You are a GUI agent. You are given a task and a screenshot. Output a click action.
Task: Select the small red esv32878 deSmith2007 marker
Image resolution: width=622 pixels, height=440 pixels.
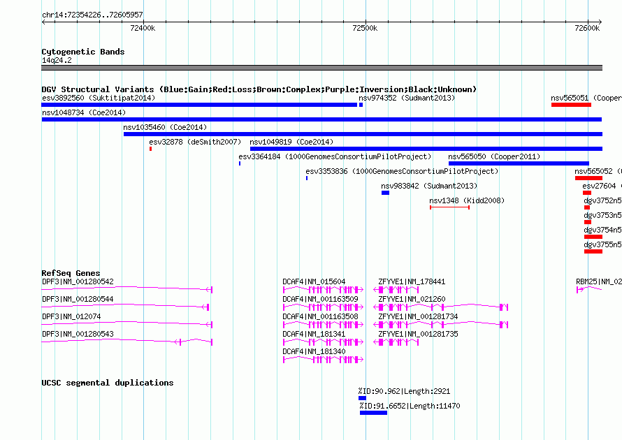click(x=150, y=149)
